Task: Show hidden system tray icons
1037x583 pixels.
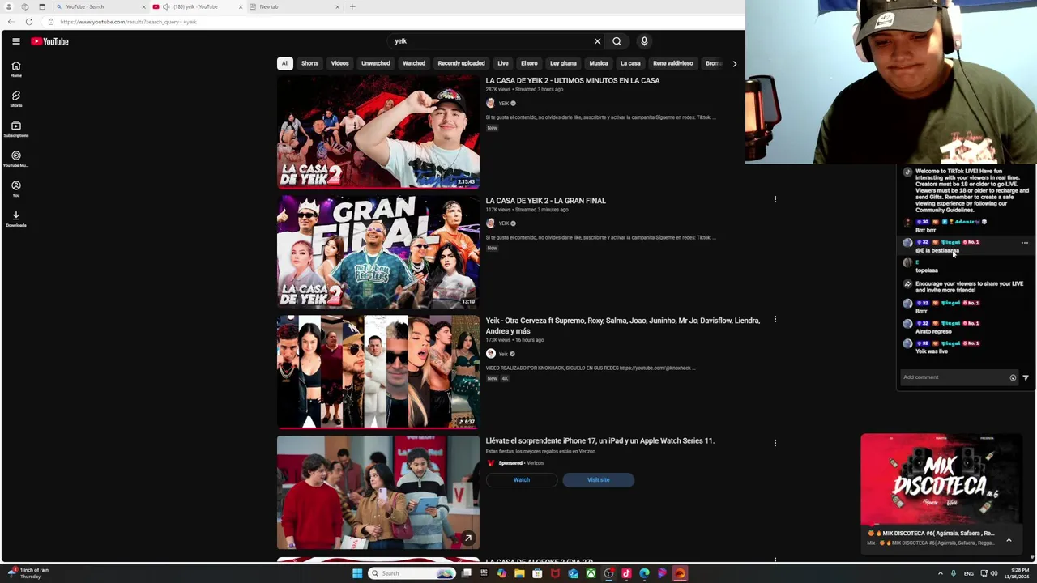Action: pos(941,573)
